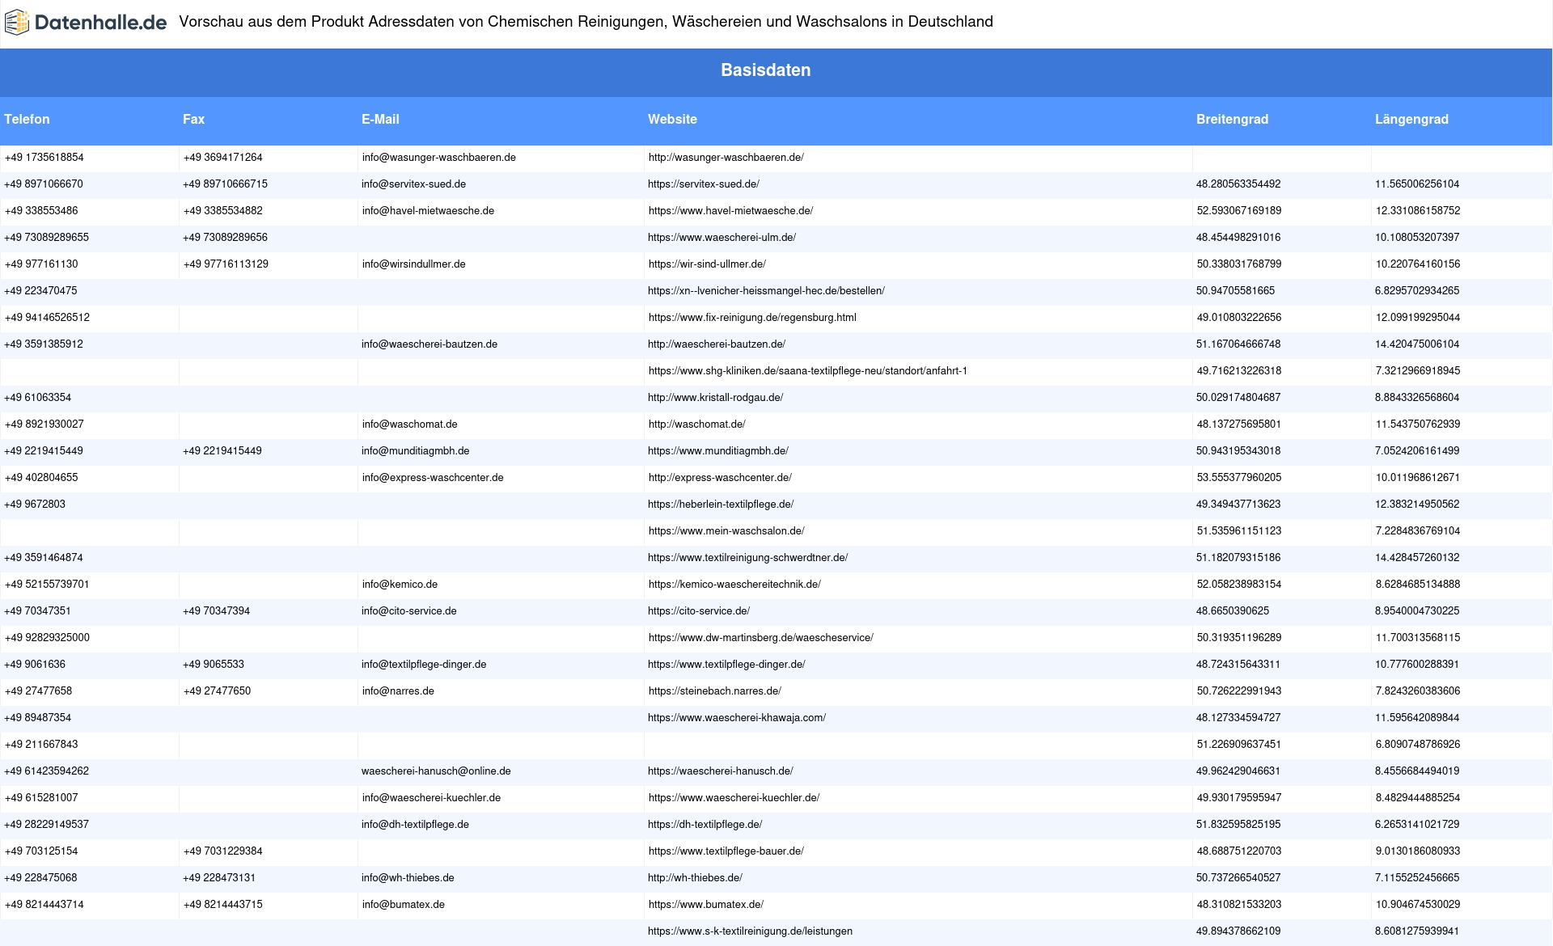Open https://kemico-waeschereitechnik.de/ link
This screenshot has height=946, width=1553.
point(734,585)
